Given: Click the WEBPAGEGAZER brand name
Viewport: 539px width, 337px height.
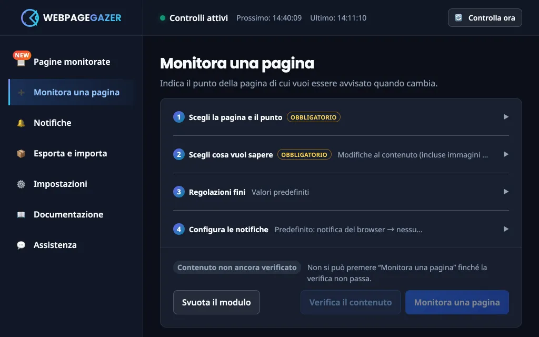Looking at the screenshot, I should click(x=82, y=18).
